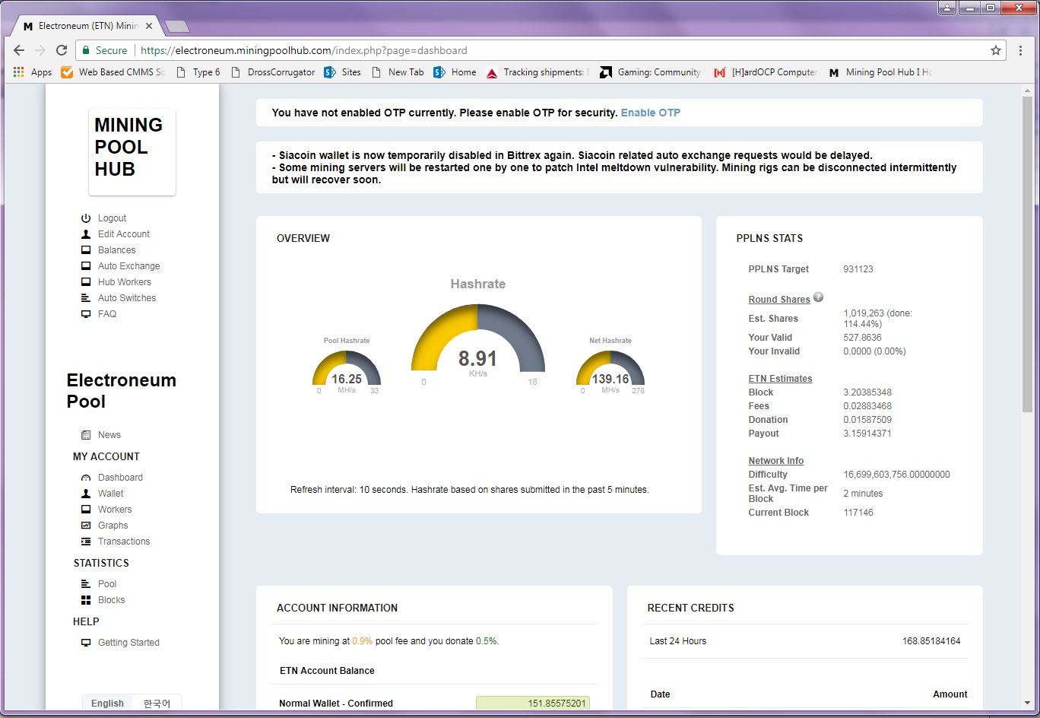Image resolution: width=1040 pixels, height=718 pixels.
Task: Click the Block estimate 3.20385348
Action: [867, 392]
